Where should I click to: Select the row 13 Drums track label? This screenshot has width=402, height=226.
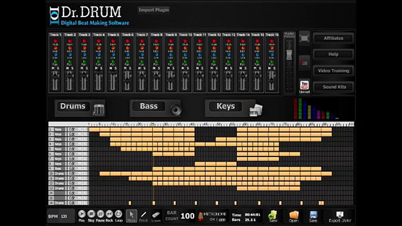point(59,188)
